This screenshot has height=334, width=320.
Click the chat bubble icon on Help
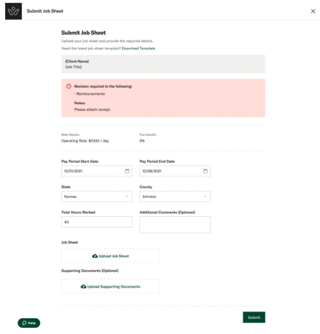tap(24, 323)
